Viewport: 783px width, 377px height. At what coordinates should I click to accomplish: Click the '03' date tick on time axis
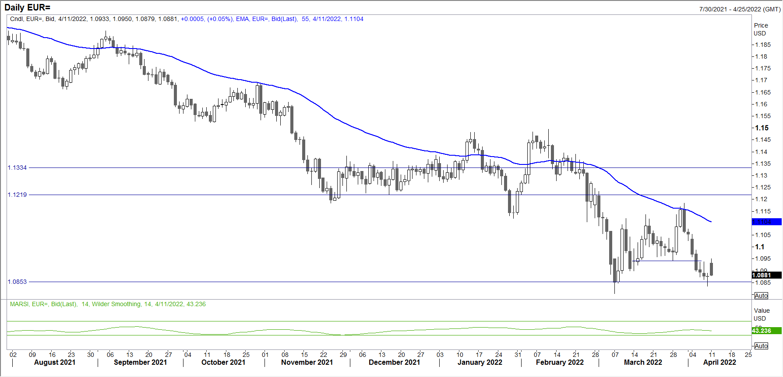click(440, 355)
